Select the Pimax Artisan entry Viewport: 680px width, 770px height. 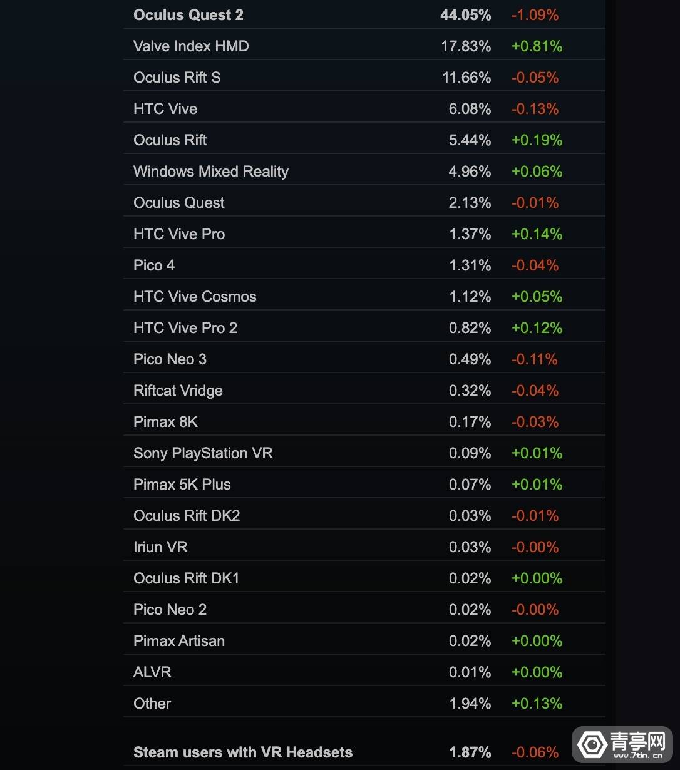(178, 641)
